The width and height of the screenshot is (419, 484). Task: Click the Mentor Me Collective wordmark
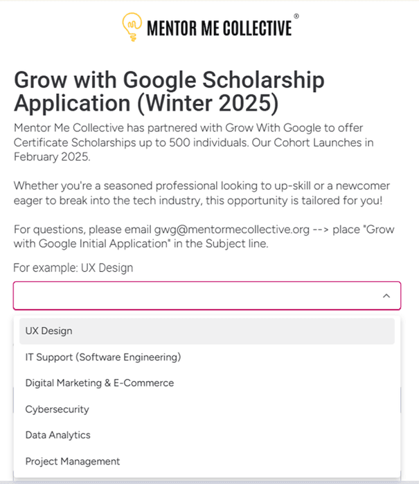tap(220, 28)
